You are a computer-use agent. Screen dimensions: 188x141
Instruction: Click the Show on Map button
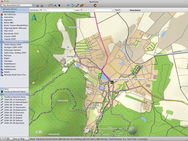pyautogui.click(x=17, y=139)
